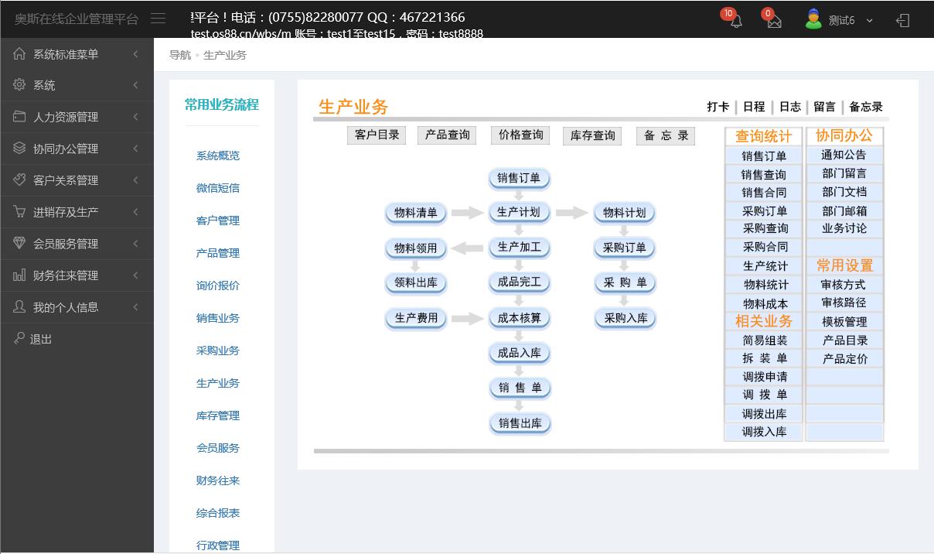Open 产品定价 under 常用设置
The image size is (934, 554).
pyautogui.click(x=845, y=359)
